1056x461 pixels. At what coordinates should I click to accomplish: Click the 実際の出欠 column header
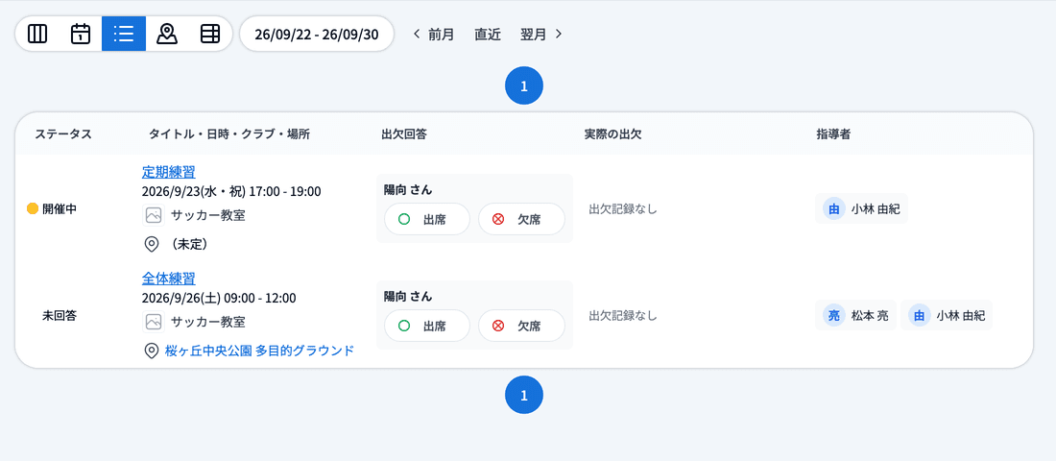tap(612, 134)
